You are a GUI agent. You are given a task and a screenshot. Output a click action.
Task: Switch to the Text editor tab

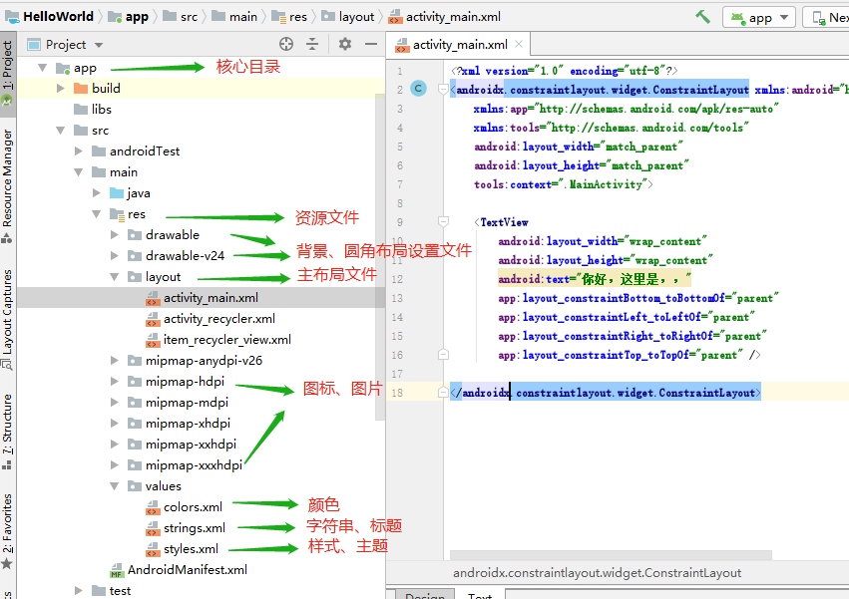[x=480, y=595]
